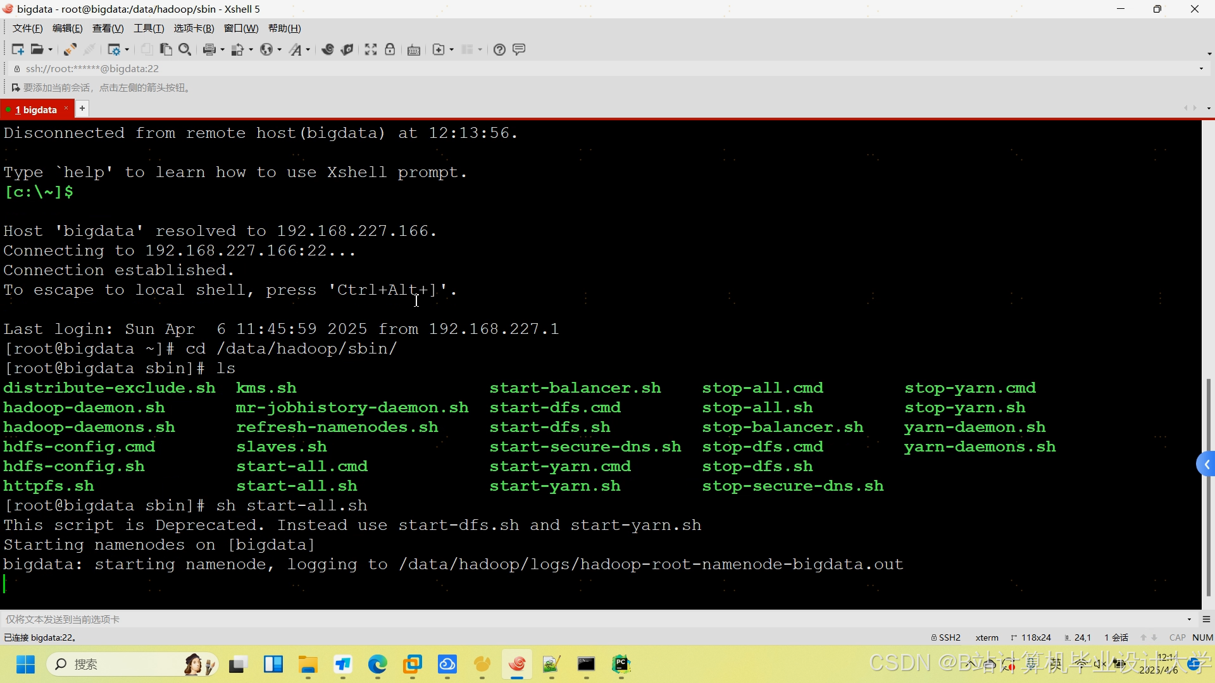The height and width of the screenshot is (683, 1215).
Task: Toggle full screen mode in Xshell
Action: (x=370, y=49)
